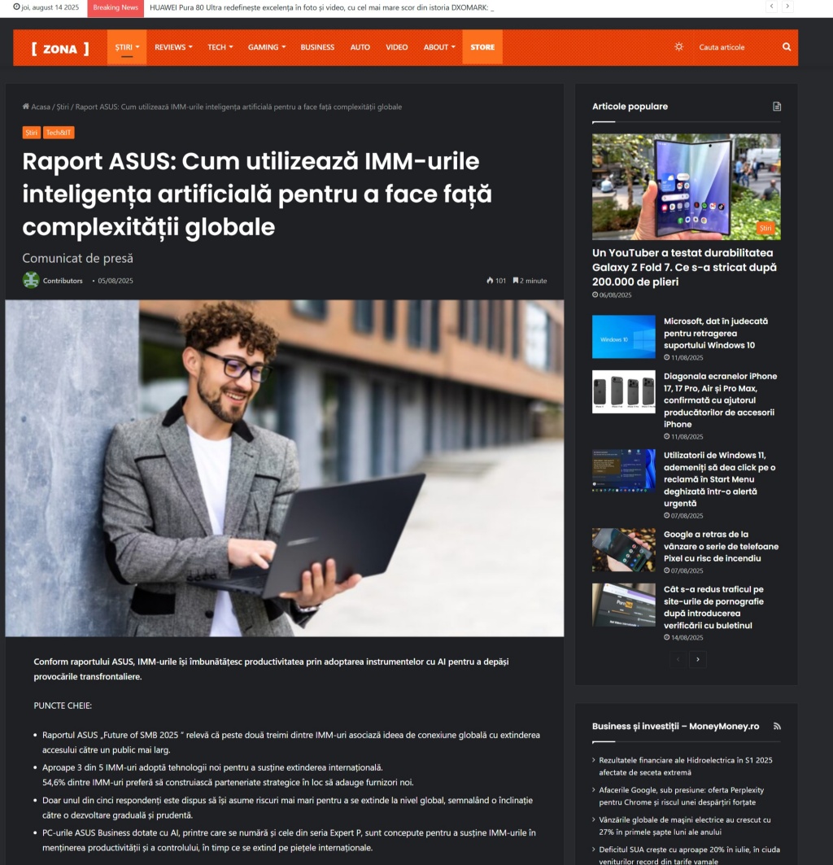Viewport: 833px width, 865px height.
Task: Click the Business și investiții – MoneyMoney.ro heading
Action: [x=675, y=726]
